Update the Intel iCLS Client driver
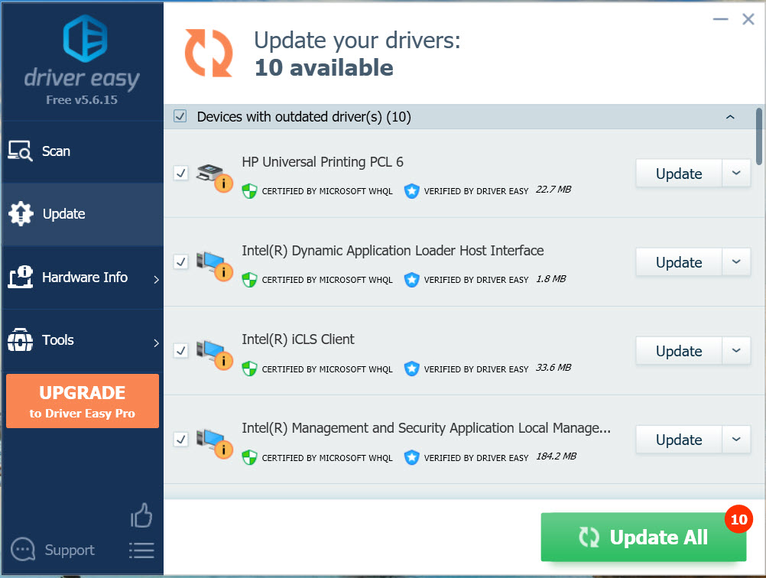 pyautogui.click(x=679, y=351)
